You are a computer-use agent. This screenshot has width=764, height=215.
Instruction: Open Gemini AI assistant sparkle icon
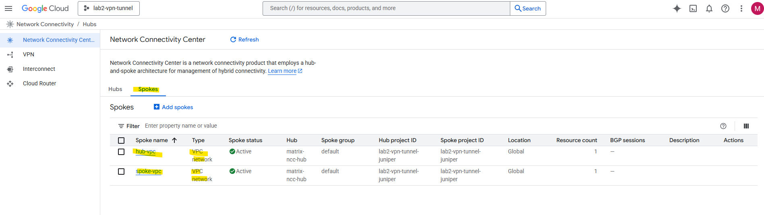click(677, 8)
